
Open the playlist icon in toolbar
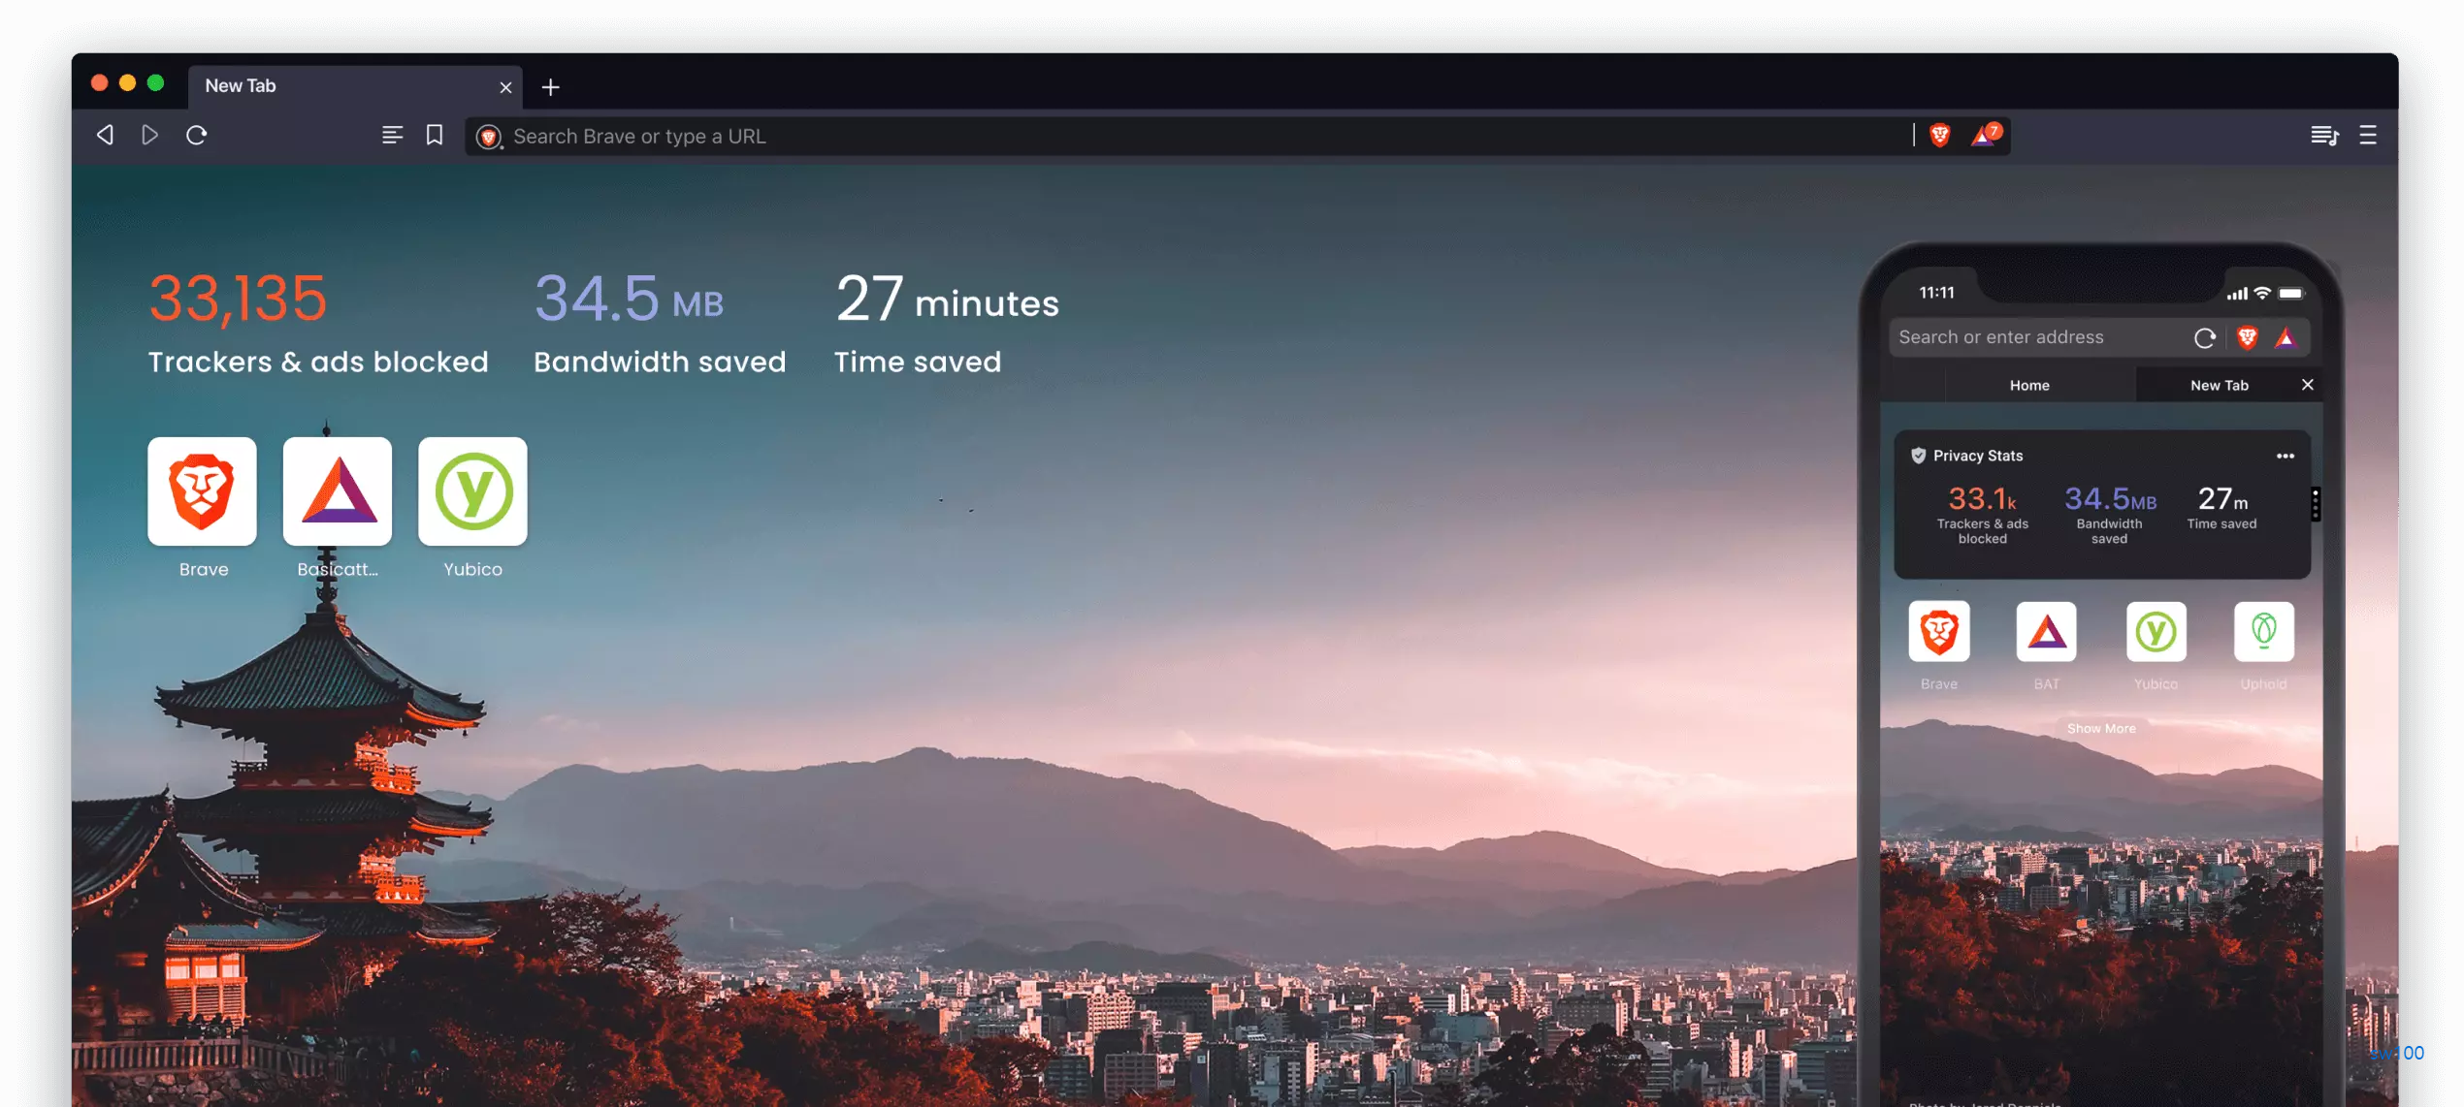pos(2323,135)
